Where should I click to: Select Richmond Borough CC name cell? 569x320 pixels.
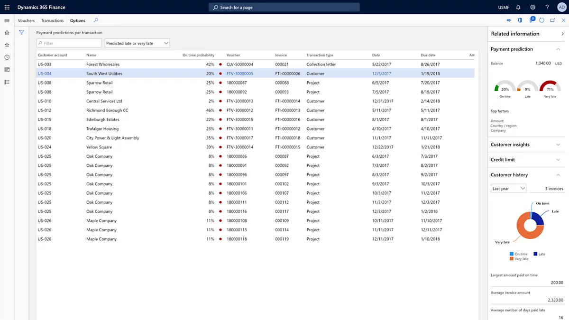107,110
